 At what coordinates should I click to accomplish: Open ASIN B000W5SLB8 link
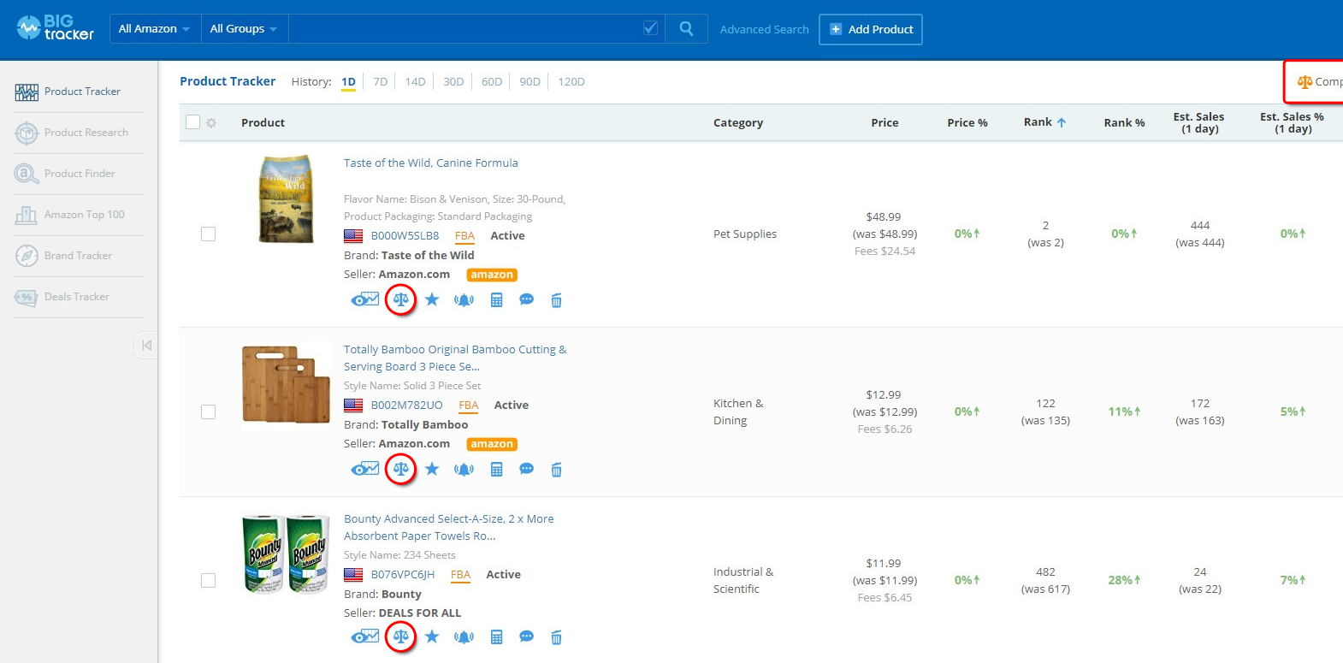click(405, 235)
